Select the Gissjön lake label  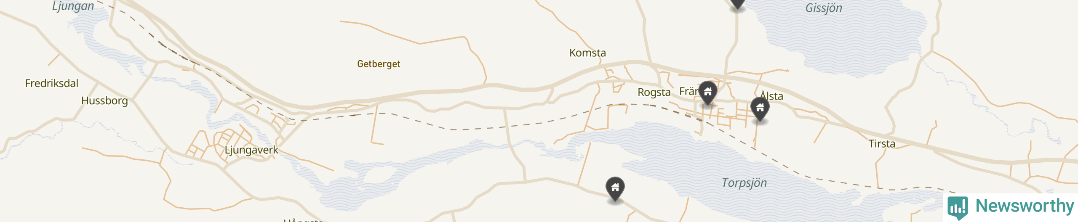[824, 8]
